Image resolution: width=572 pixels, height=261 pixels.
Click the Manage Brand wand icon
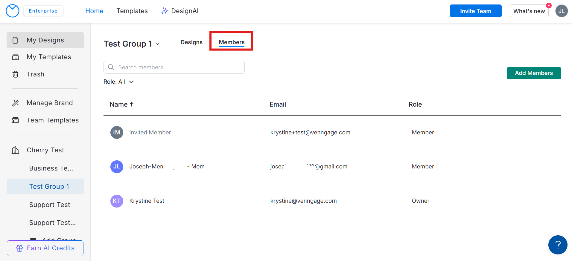pyautogui.click(x=16, y=103)
